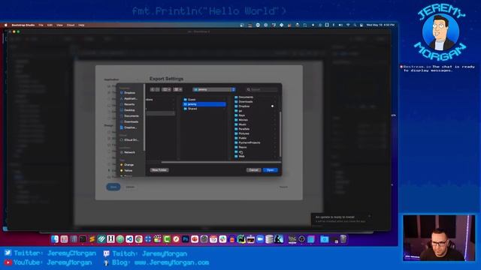The height and width of the screenshot is (270, 481).
Task: Click the horizontal scrollbar of column browser
Action: (x=221, y=162)
